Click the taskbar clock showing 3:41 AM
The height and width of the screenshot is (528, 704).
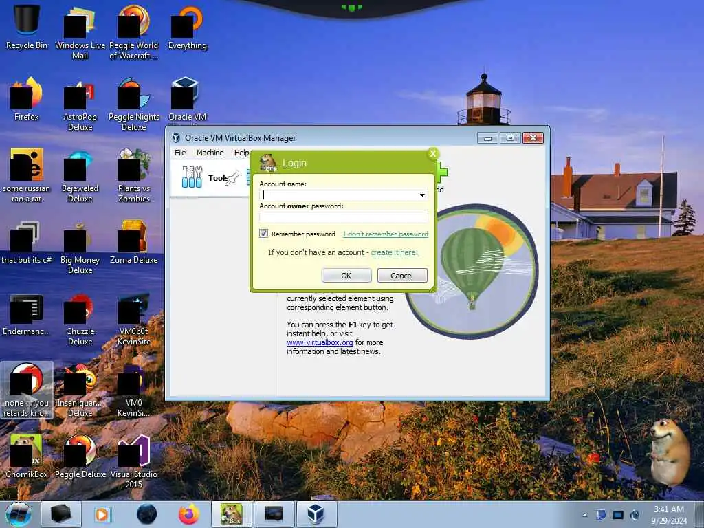(x=669, y=515)
